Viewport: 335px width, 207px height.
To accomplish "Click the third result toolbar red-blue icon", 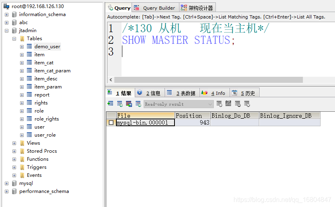I will (x=129, y=104).
